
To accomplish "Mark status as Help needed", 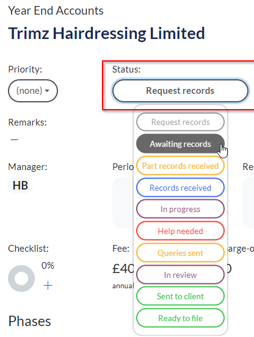I will click(x=180, y=231).
